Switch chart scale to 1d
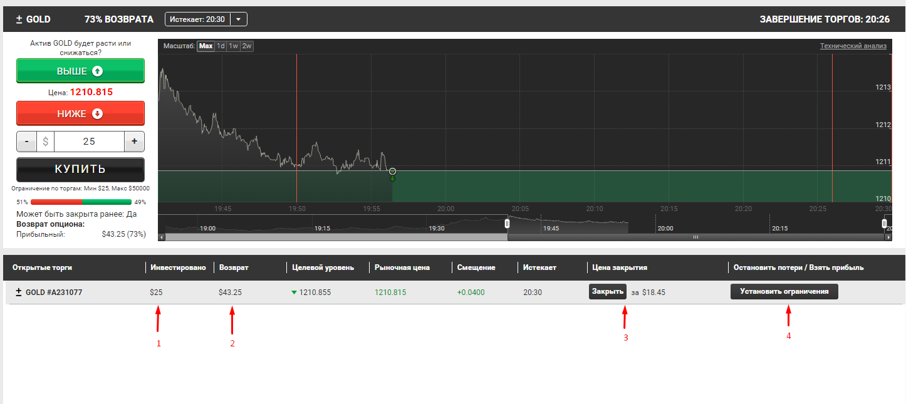906x404 pixels. coord(221,46)
